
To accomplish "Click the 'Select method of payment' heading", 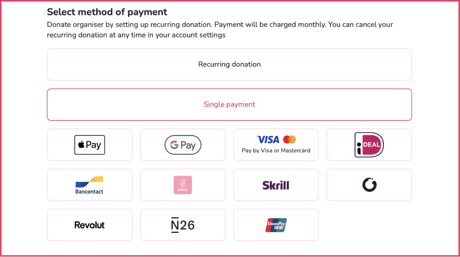I will coord(107,12).
